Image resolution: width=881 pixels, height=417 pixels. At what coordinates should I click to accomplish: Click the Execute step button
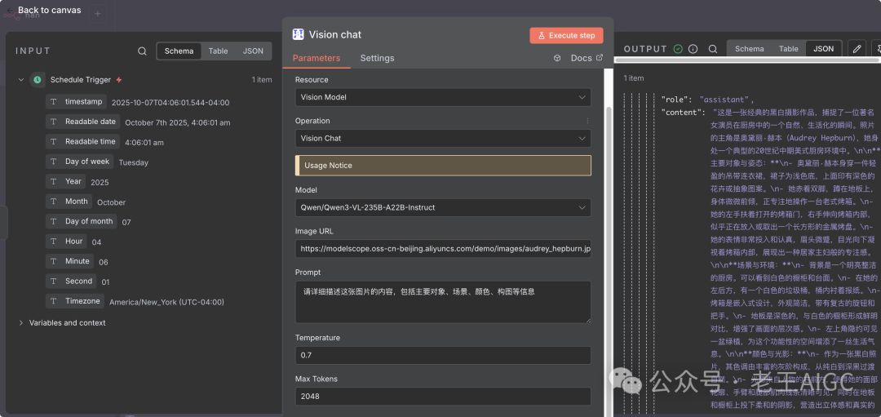click(x=566, y=35)
